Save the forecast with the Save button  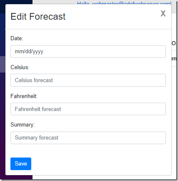(x=21, y=164)
